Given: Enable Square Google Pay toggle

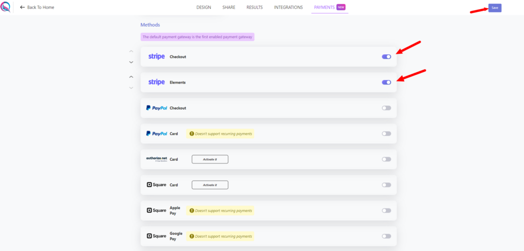Looking at the screenshot, I should (x=386, y=236).
